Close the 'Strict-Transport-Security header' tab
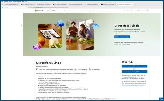The image size is (164, 101). click(x=67, y=4)
